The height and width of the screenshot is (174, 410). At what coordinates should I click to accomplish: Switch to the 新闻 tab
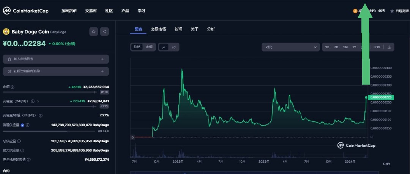[178, 29]
